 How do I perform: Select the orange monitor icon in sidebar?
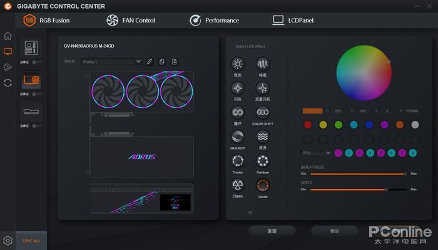click(8, 51)
